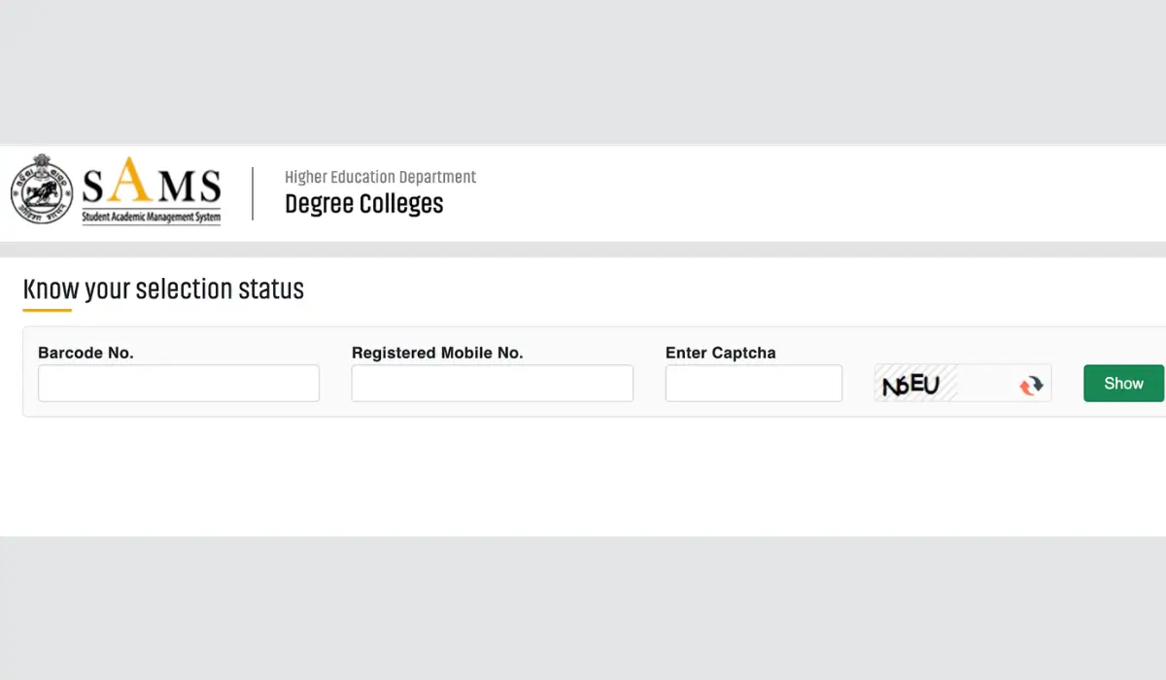Click the orange underline beneath the heading
Image resolution: width=1166 pixels, height=680 pixels.
pos(47,311)
